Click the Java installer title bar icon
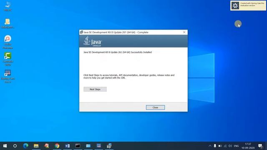 tap(81, 32)
